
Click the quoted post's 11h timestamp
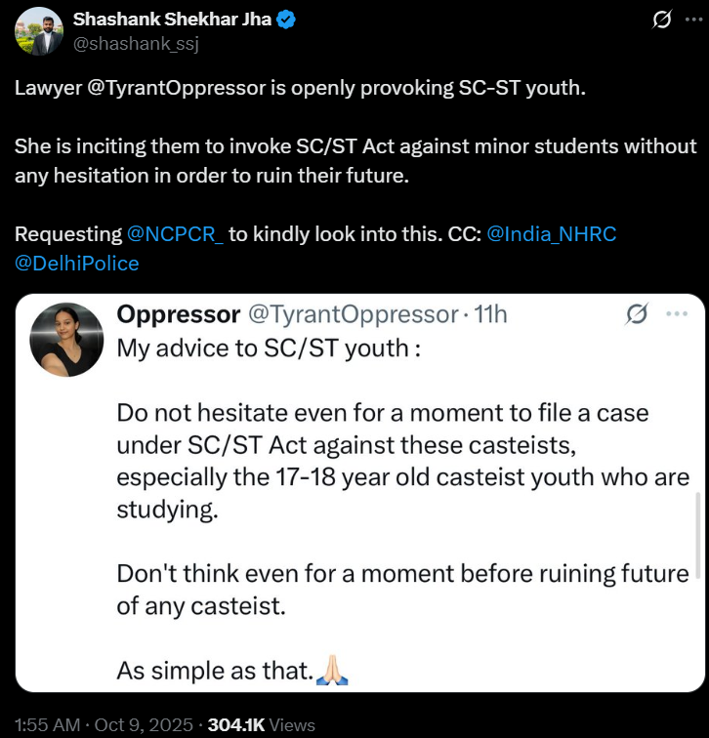(491, 314)
